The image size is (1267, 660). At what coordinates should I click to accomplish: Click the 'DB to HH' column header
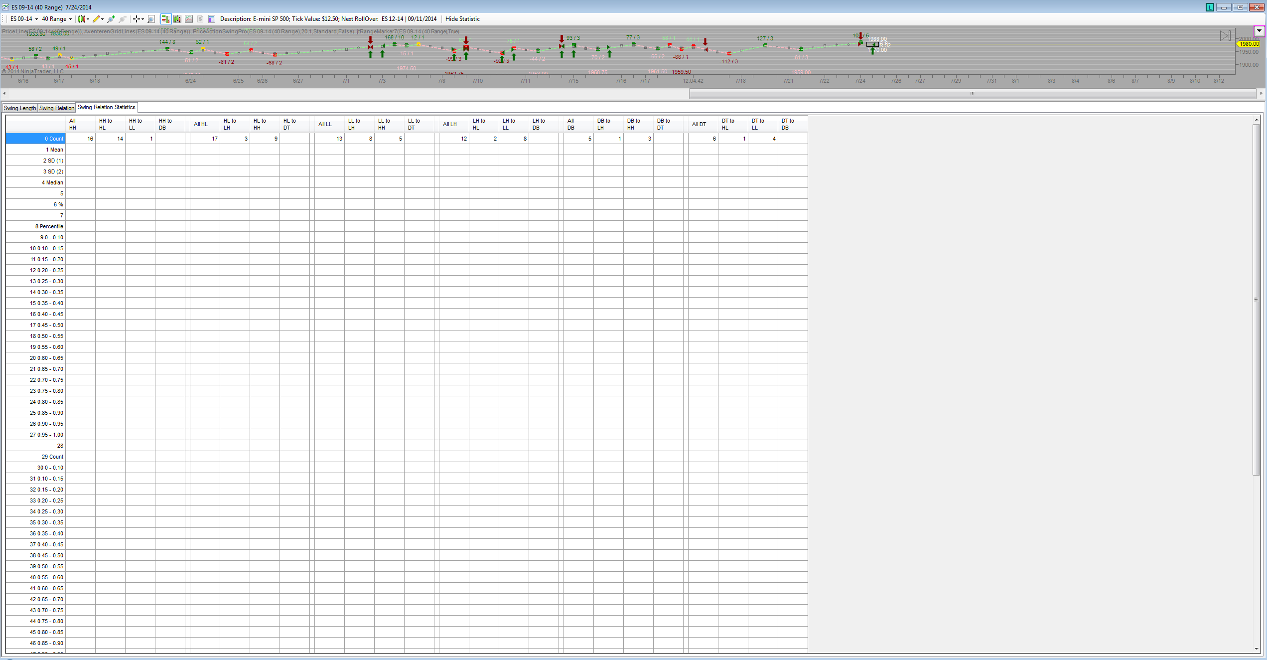coord(638,124)
